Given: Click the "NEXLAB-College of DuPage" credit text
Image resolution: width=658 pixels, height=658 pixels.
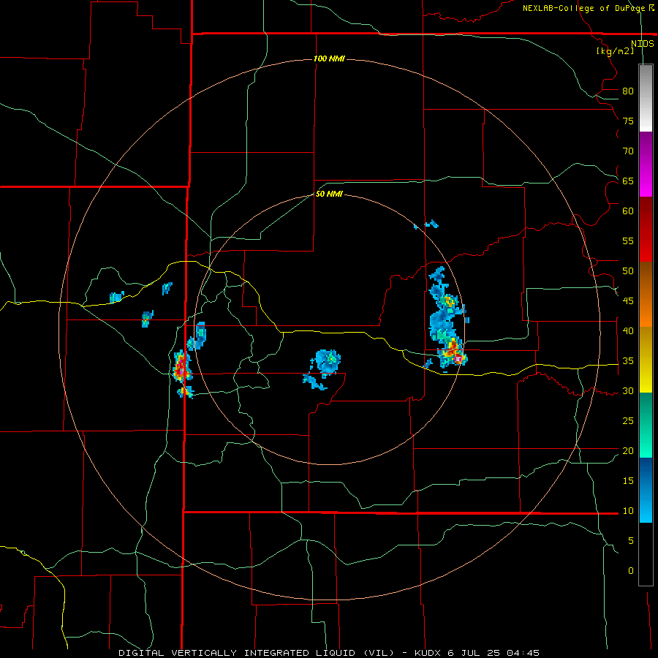Looking at the screenshot, I should point(583,8).
